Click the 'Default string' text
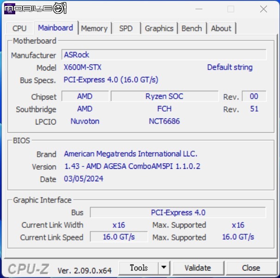Viewport: 280px width, 278px height. click(230, 67)
